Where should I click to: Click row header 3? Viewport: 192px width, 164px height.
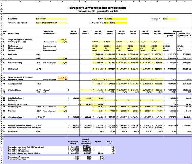click(x=1, y=8)
